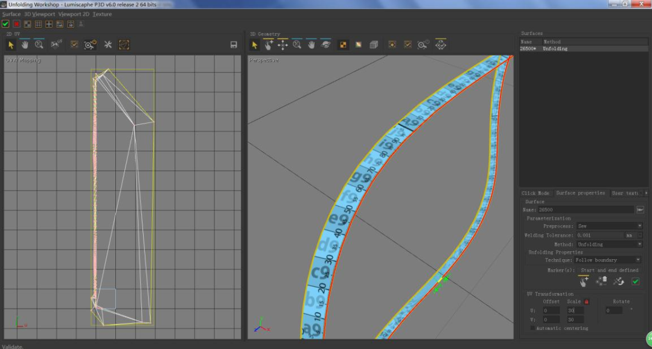Viewport: 652px width, 349px height.
Task: Click the delete markers trash icon
Action: pyautogui.click(x=601, y=281)
